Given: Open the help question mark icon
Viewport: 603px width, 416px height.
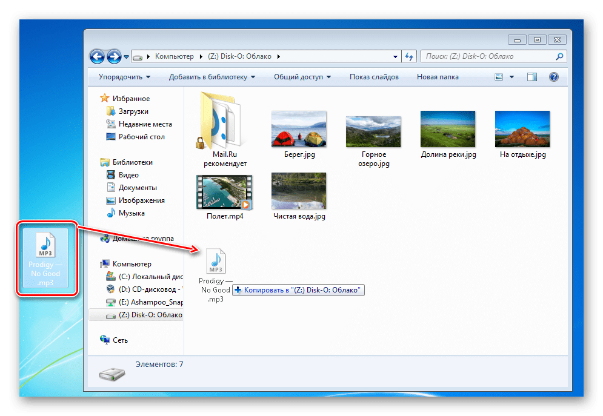Looking at the screenshot, I should coord(553,77).
